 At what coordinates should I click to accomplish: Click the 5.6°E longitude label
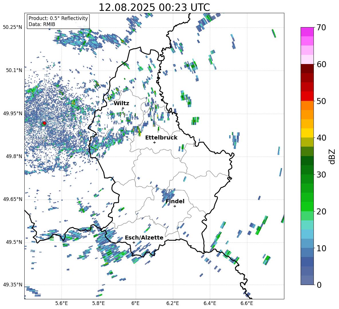62,303
